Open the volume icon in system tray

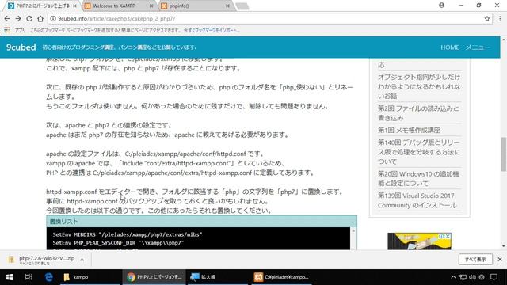pyautogui.click(x=472, y=277)
